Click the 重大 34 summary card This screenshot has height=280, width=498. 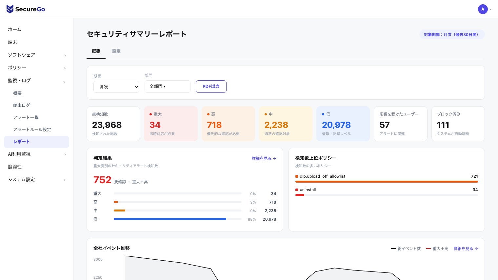[x=171, y=124]
